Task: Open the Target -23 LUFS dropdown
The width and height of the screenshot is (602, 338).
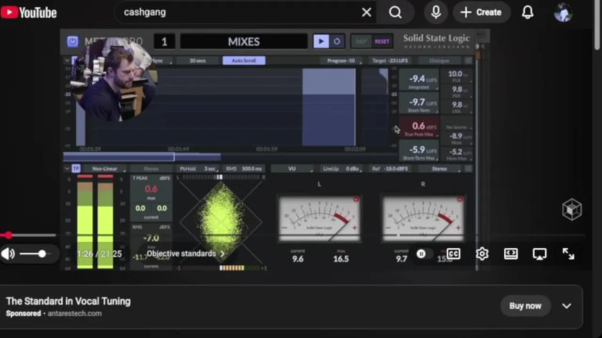Action: point(391,61)
